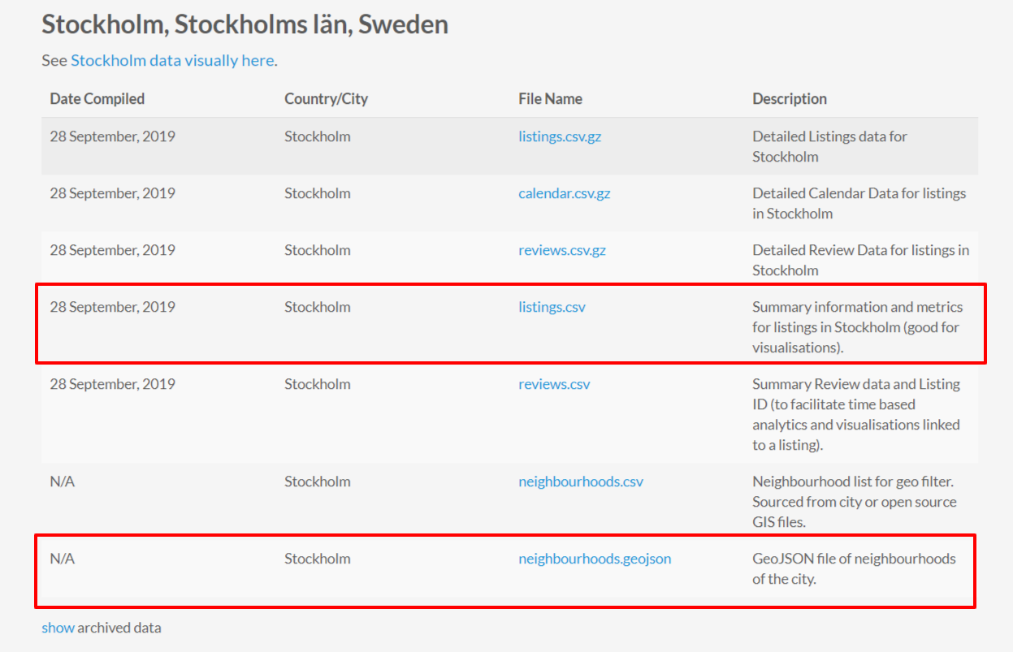
Task: Open the Stockholm data visually here link
Action: pyautogui.click(x=172, y=61)
